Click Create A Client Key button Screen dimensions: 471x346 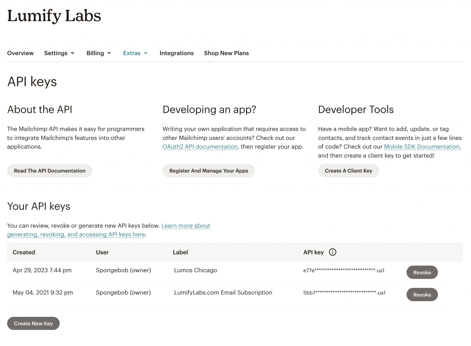(348, 171)
